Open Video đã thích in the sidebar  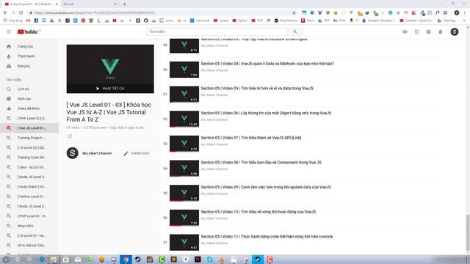click(x=29, y=109)
